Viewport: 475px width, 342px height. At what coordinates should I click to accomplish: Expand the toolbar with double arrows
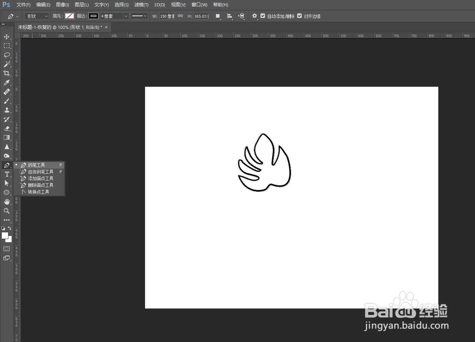click(x=3, y=24)
